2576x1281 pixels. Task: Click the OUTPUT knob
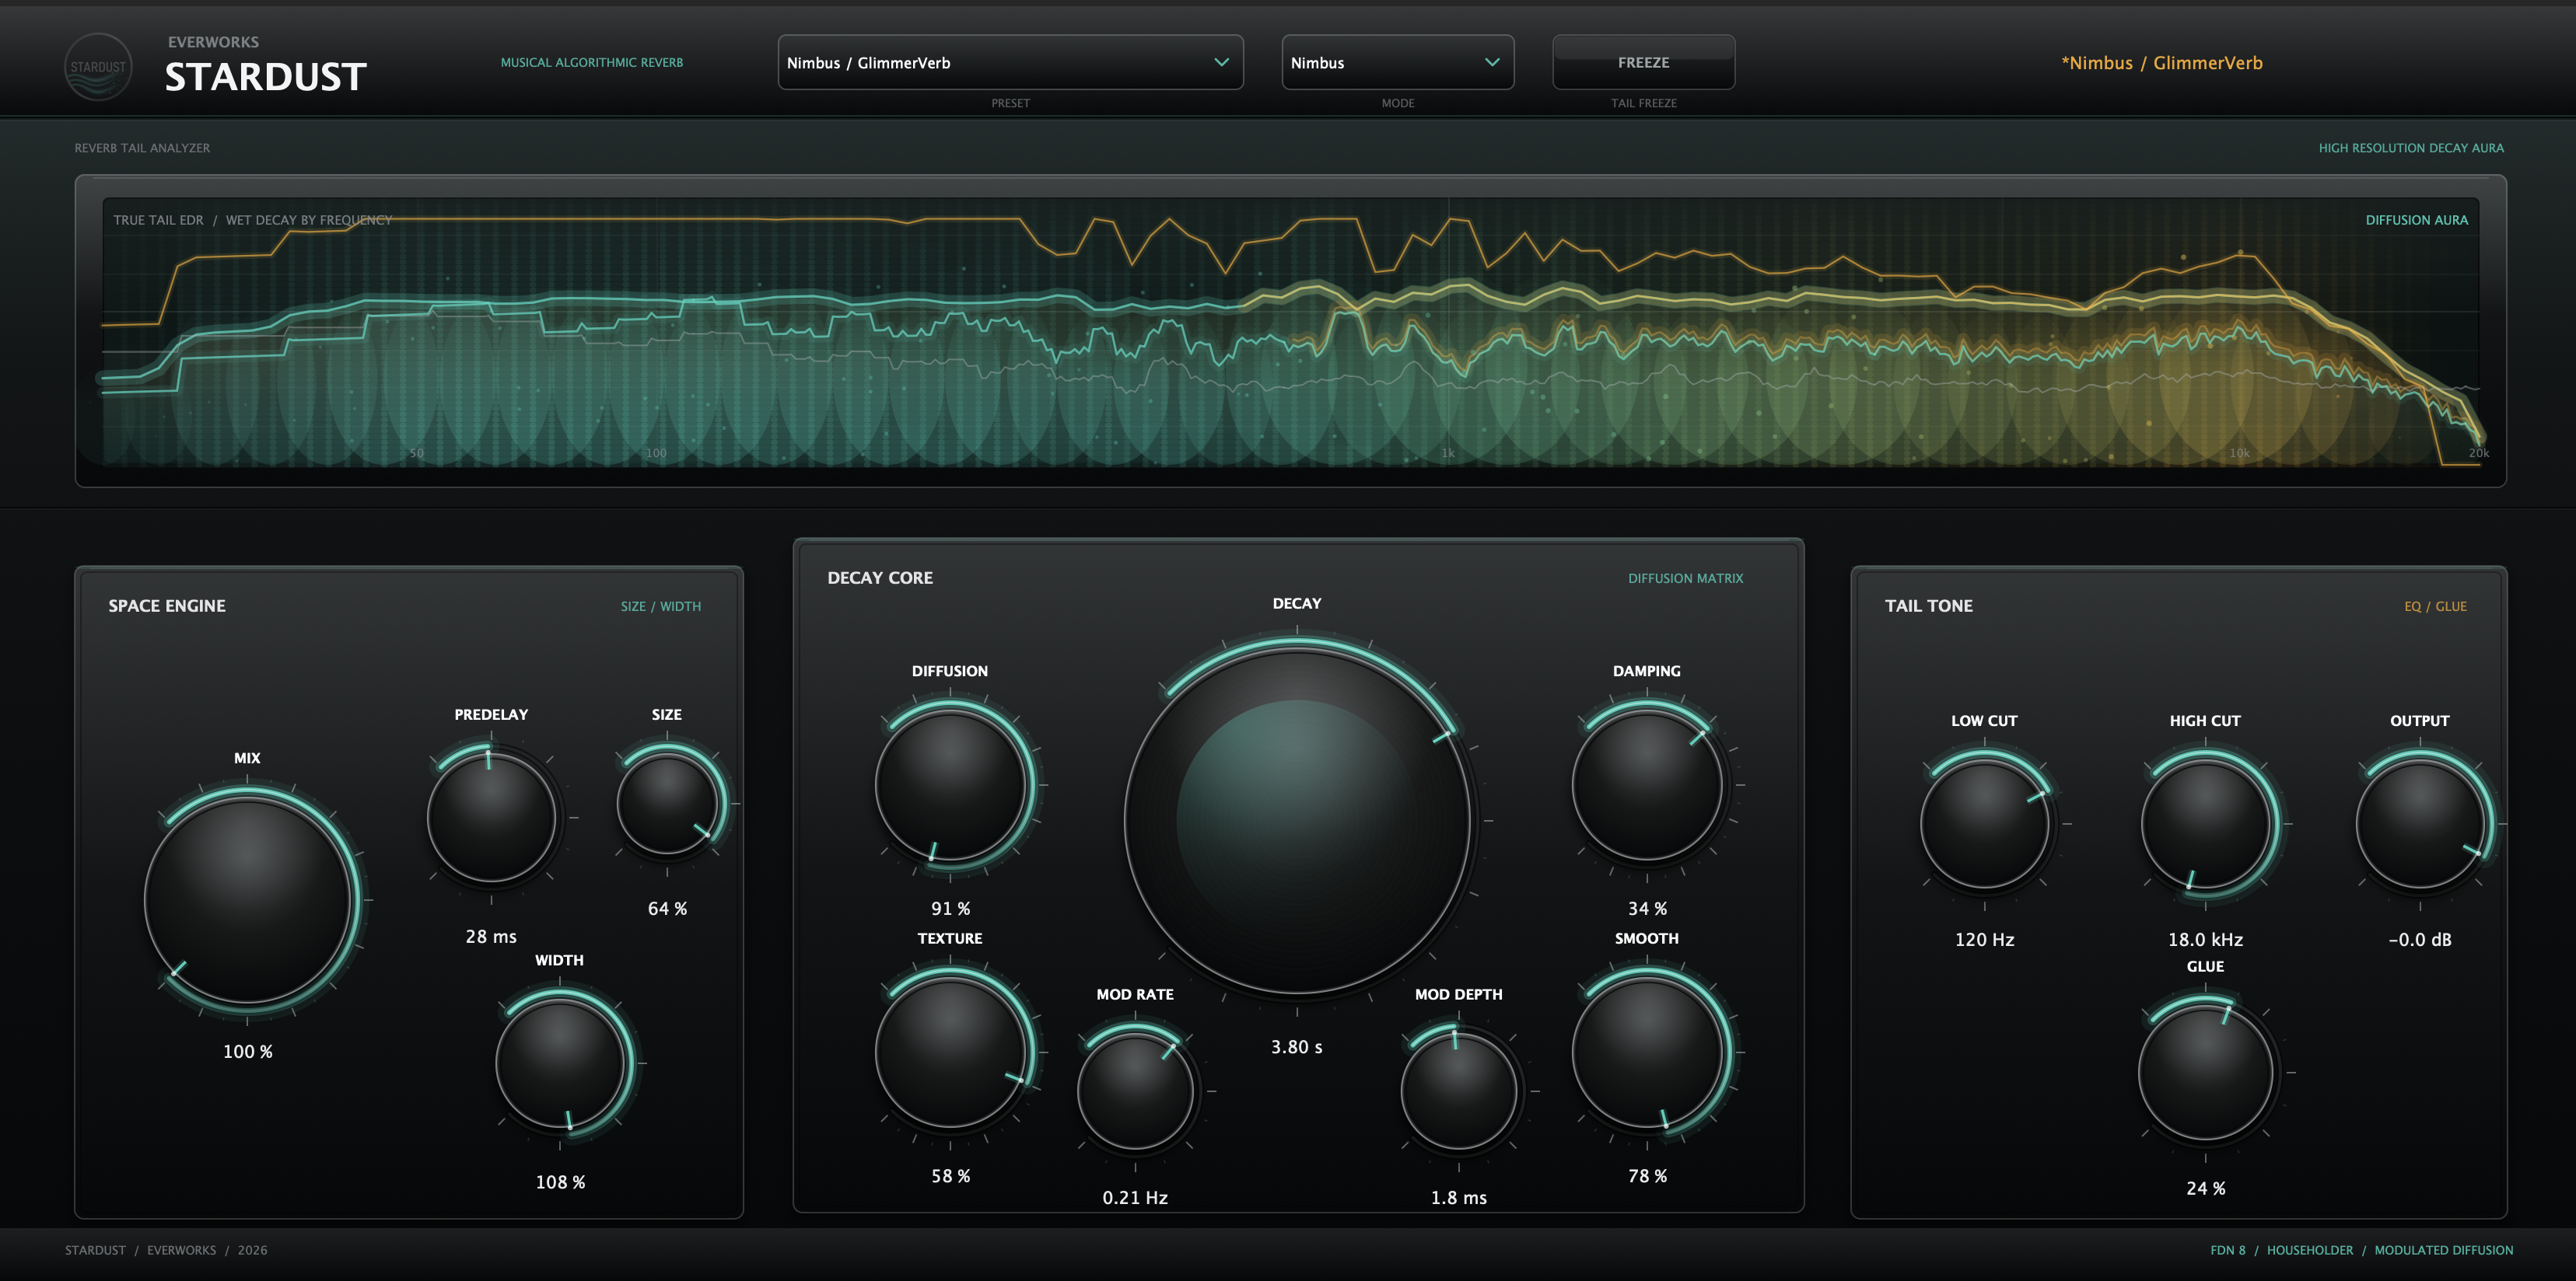tap(2420, 825)
